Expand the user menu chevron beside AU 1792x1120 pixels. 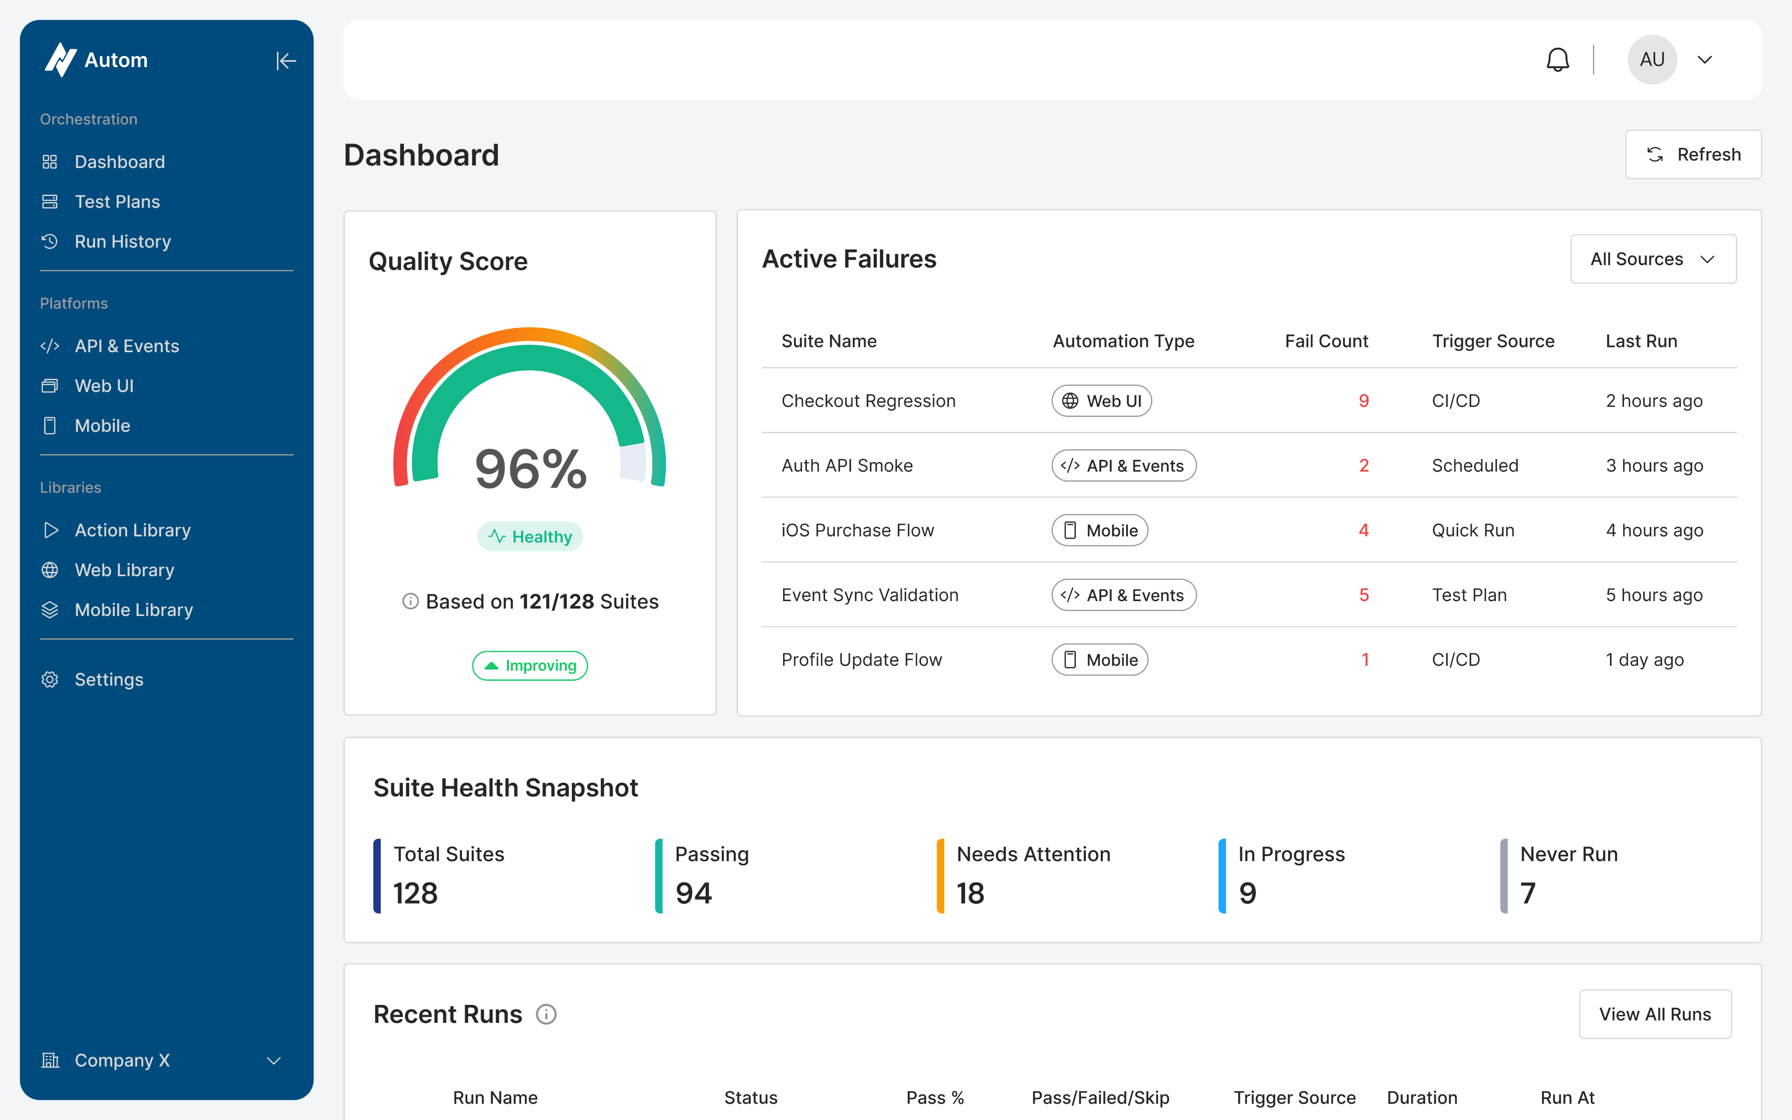pyautogui.click(x=1705, y=60)
